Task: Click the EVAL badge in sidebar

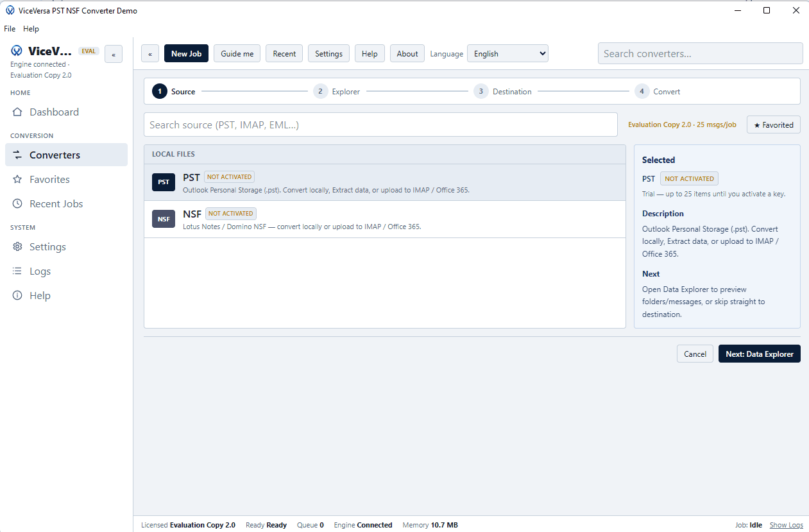Action: (x=89, y=51)
